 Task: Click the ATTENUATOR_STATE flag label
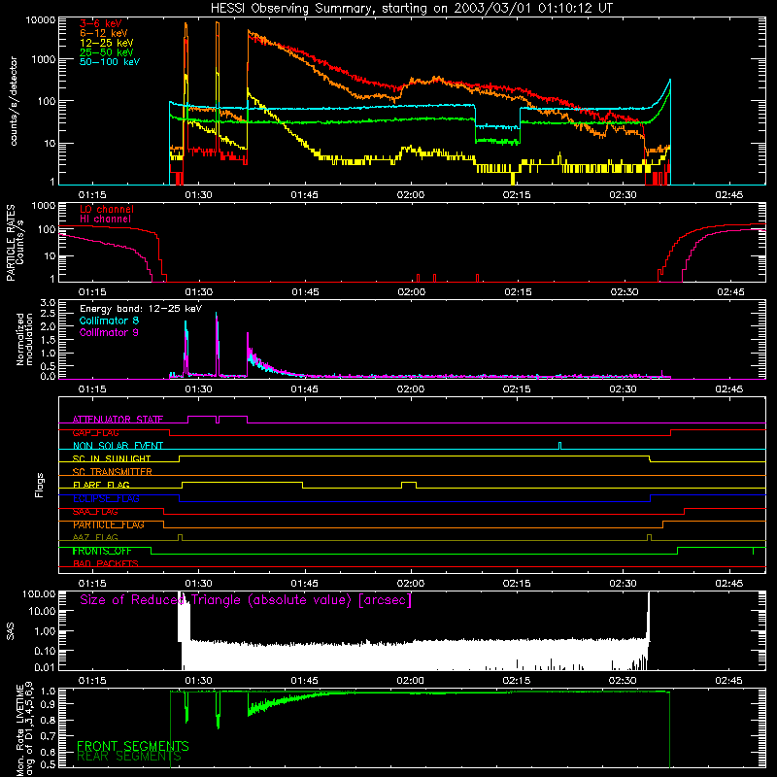(118, 420)
